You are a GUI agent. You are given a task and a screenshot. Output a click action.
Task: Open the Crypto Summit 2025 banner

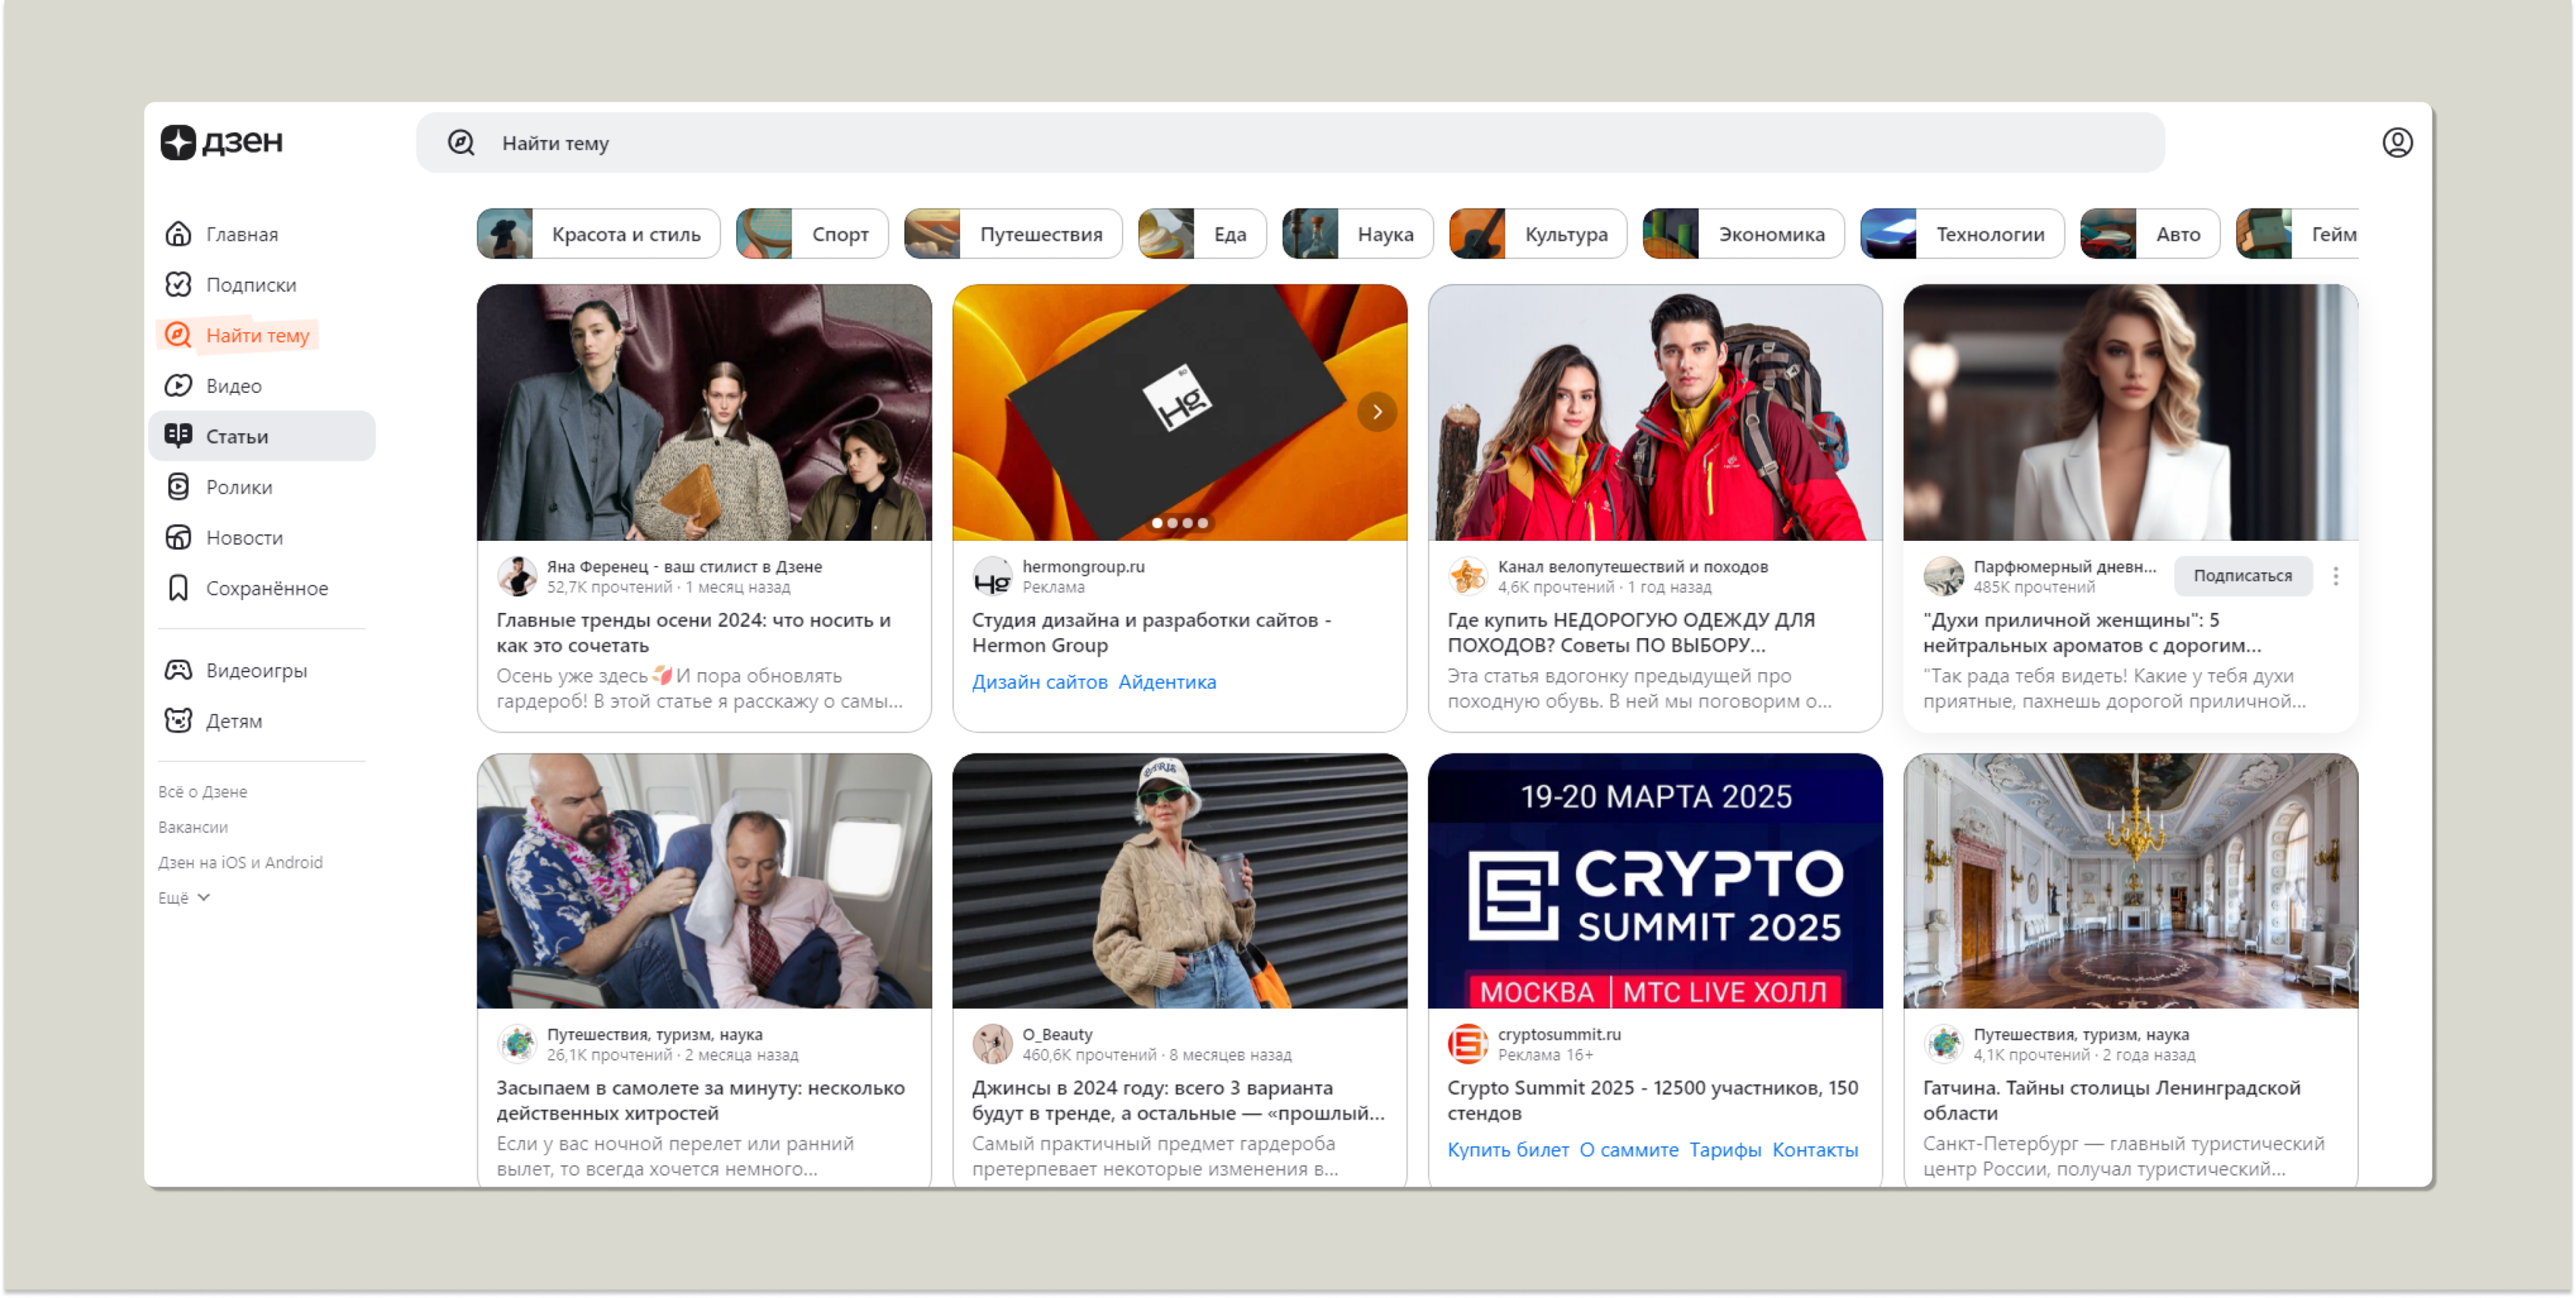click(1655, 881)
